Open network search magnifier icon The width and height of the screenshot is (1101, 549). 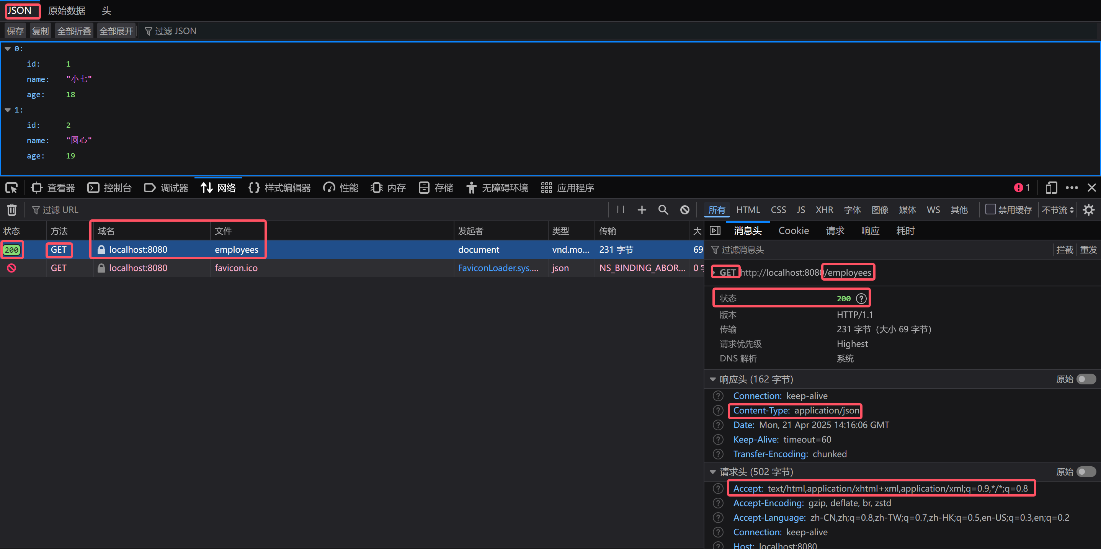pyautogui.click(x=663, y=209)
